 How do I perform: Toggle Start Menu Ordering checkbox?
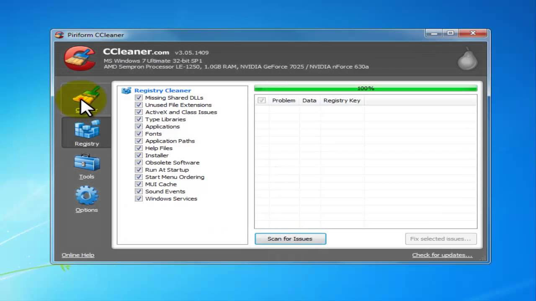click(x=139, y=177)
